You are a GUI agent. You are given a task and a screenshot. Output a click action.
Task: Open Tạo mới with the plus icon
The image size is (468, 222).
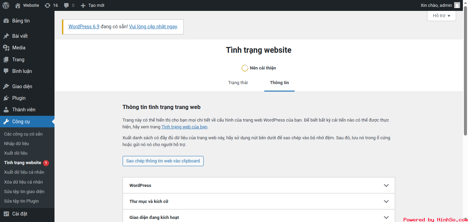[x=82, y=5]
